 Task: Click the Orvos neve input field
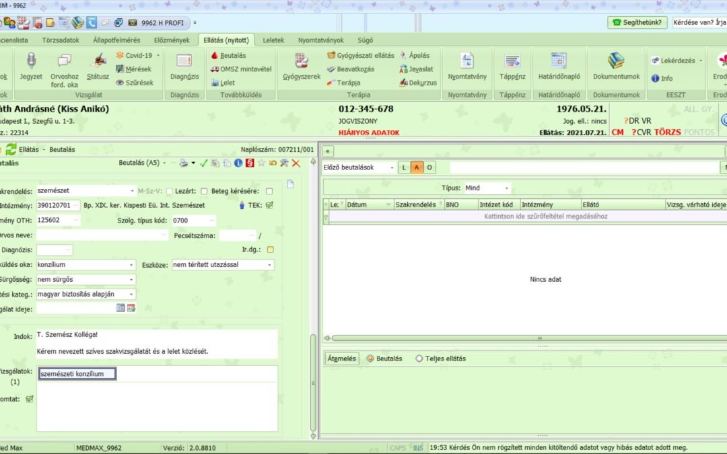point(101,235)
